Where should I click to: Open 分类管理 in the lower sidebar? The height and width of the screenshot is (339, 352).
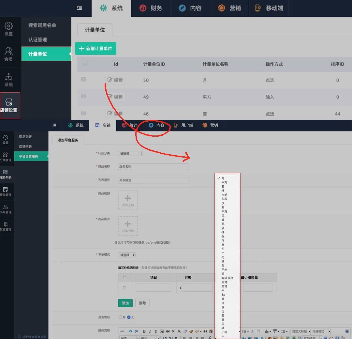click(5, 157)
